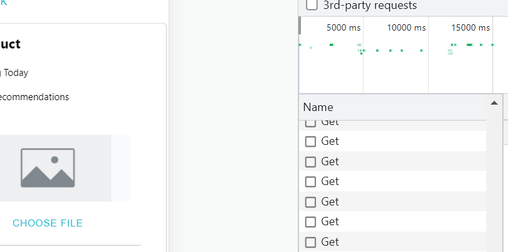The width and height of the screenshot is (508, 252).
Task: Click the CHOOSE FILE button
Action: click(48, 223)
